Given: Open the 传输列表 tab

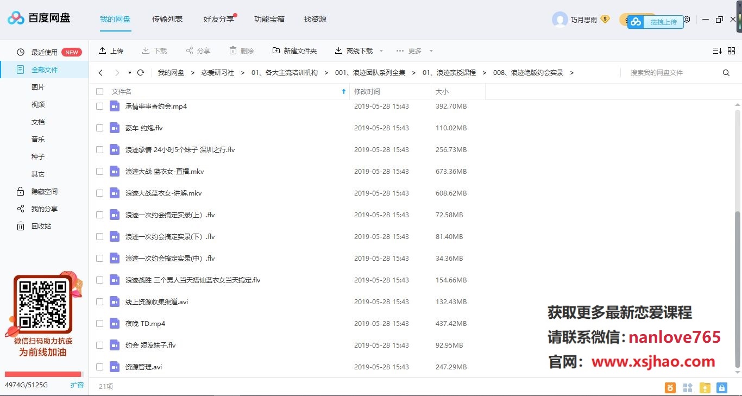Looking at the screenshot, I should tap(167, 19).
